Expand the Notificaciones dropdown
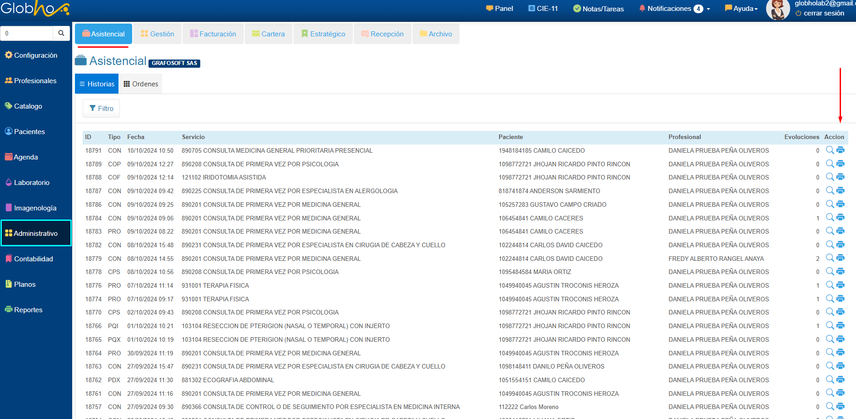 674,9
